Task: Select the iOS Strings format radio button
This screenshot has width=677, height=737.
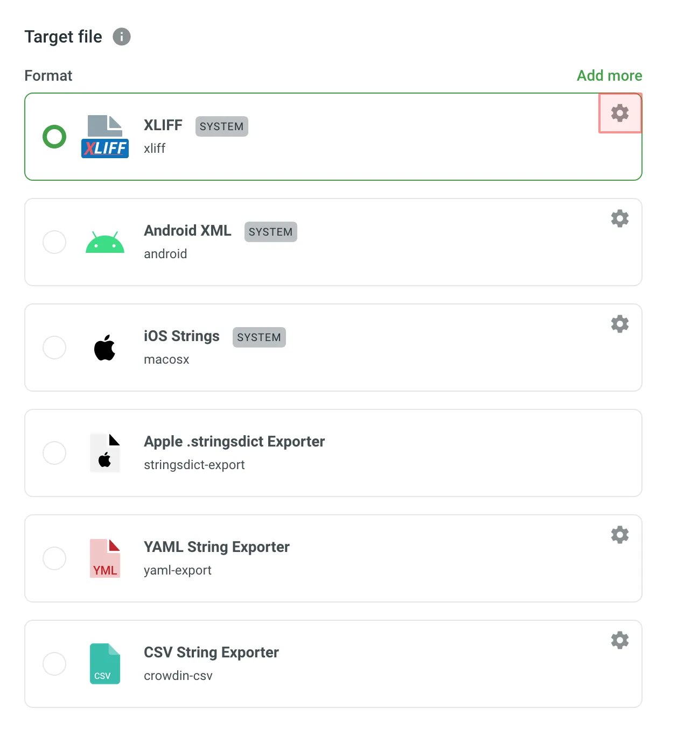Action: point(54,348)
